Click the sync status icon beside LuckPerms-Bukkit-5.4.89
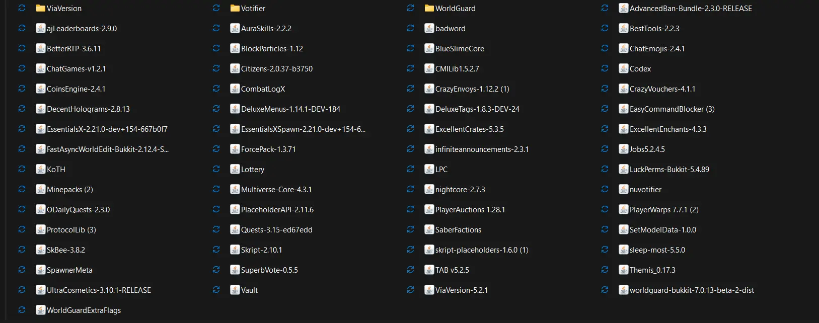This screenshot has width=819, height=323. pos(605,169)
